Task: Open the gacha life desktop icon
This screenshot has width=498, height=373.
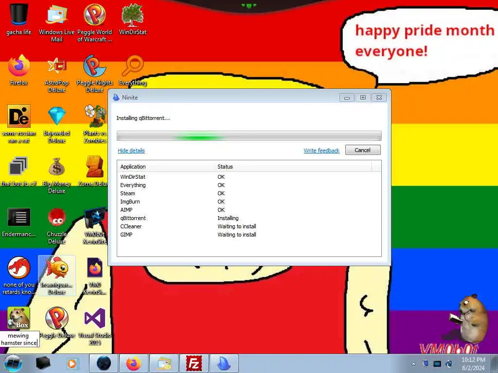Action: pos(19,19)
